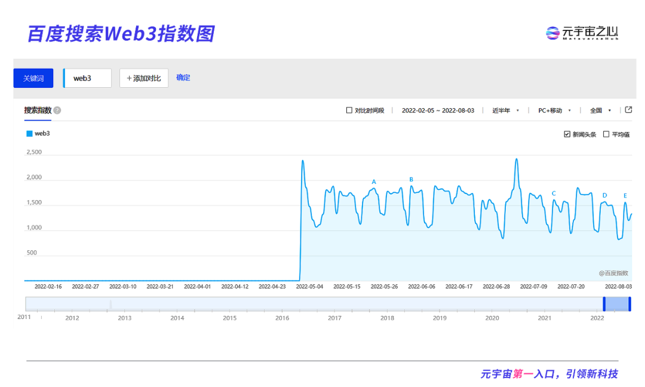The height and width of the screenshot is (387, 645).
Task: Click news marker B on the chart
Action: 411,180
